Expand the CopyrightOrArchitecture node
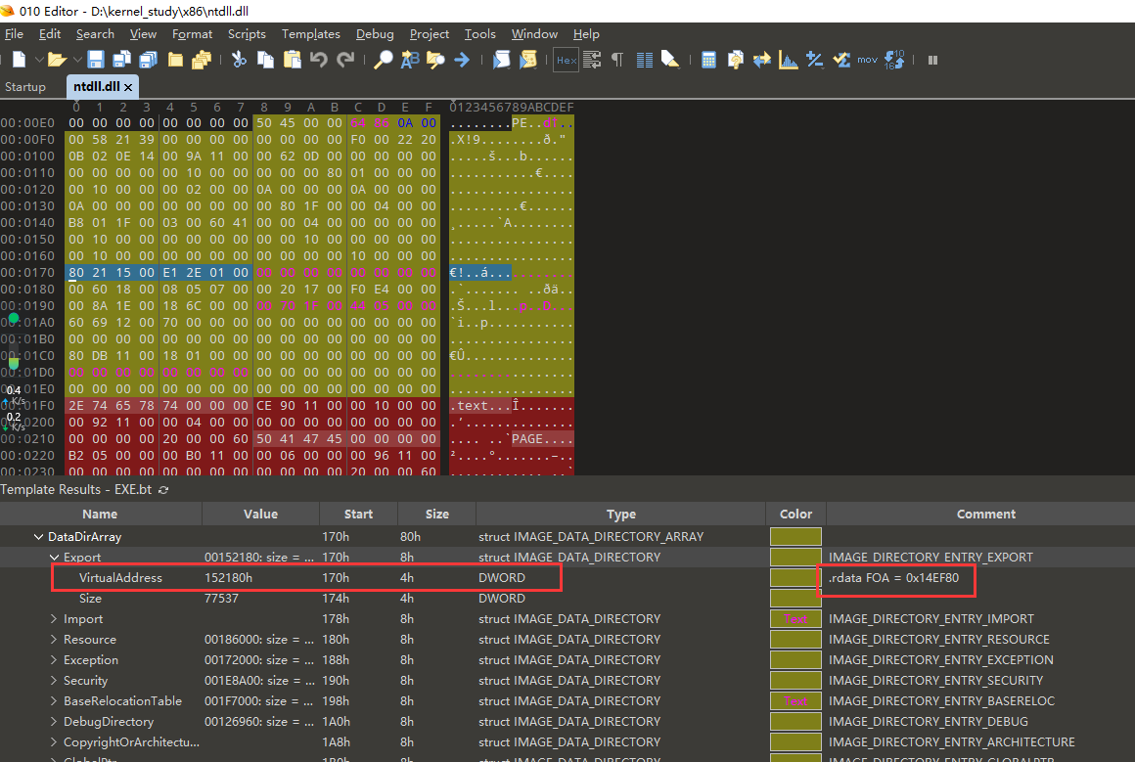This screenshot has width=1135, height=762. (54, 741)
